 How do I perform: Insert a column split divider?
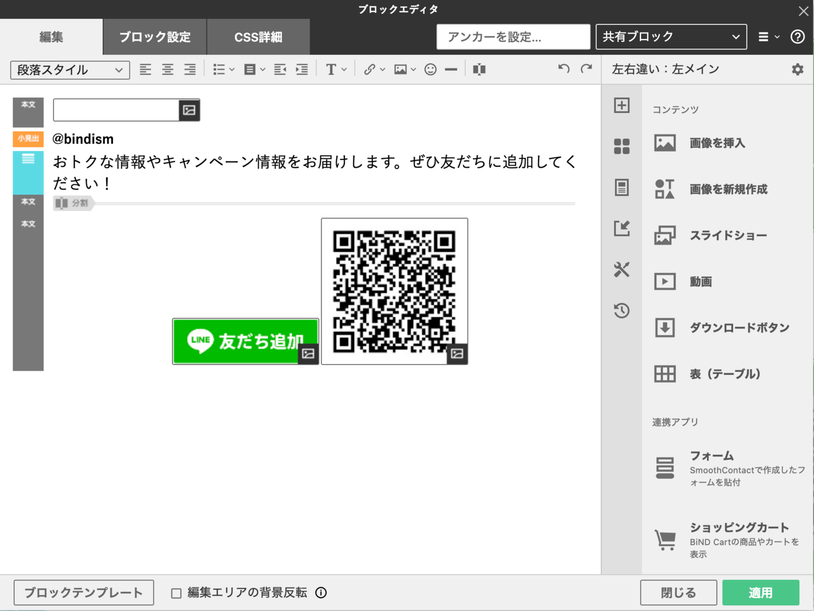click(x=479, y=70)
